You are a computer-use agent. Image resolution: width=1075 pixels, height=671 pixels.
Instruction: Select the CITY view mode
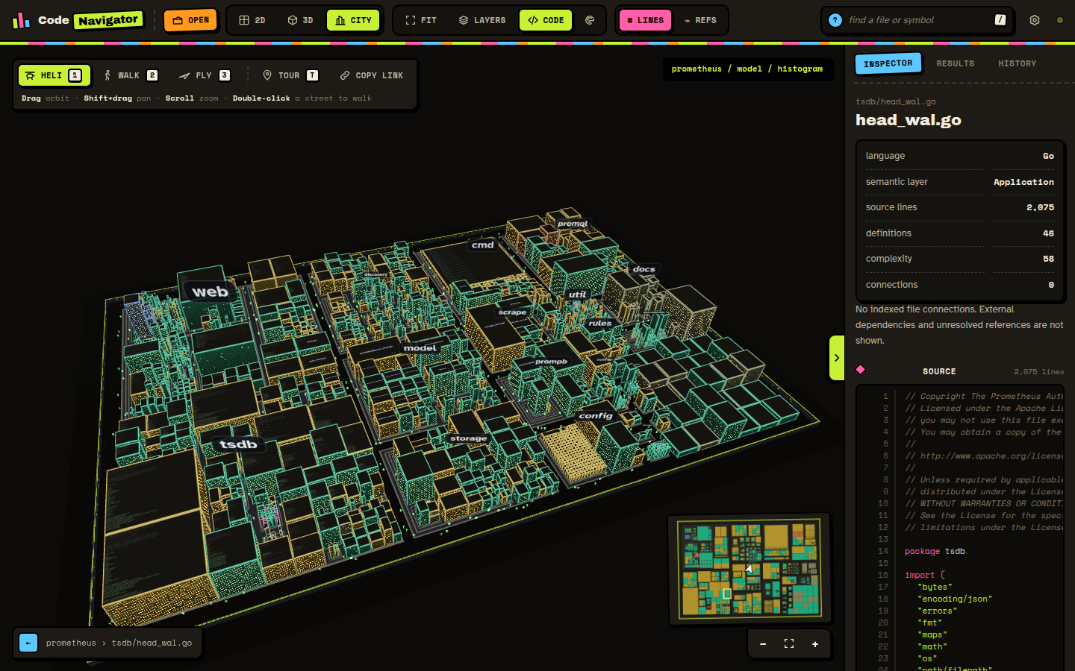tap(353, 20)
